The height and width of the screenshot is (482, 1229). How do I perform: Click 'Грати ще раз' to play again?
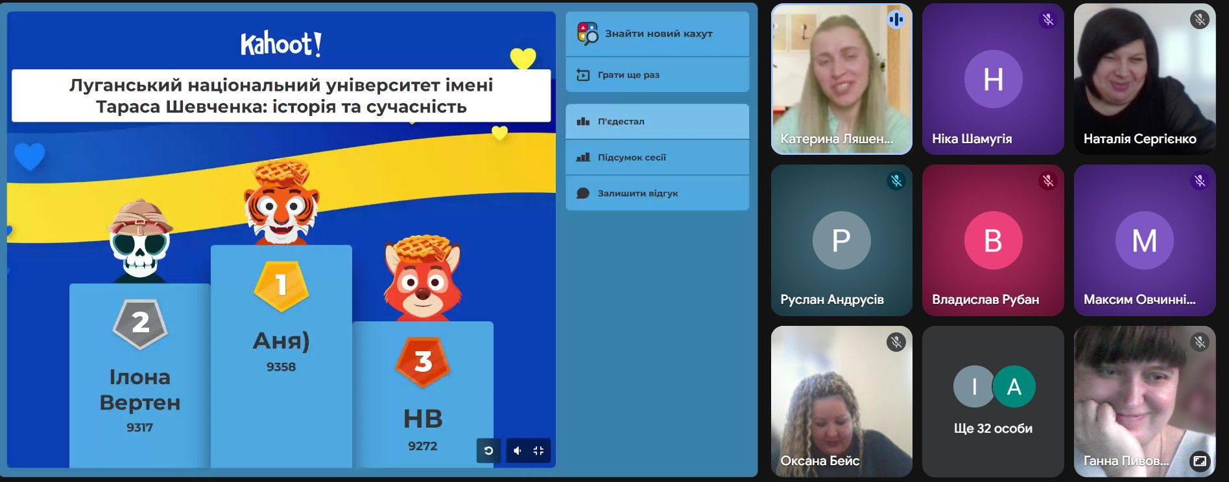pyautogui.click(x=657, y=75)
